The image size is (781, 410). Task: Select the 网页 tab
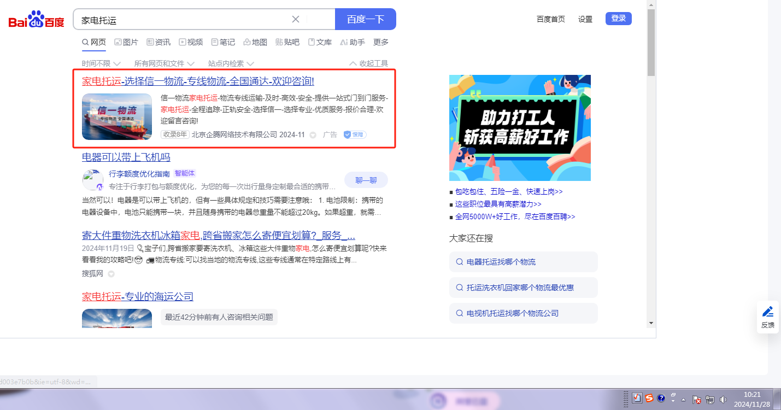[94, 42]
